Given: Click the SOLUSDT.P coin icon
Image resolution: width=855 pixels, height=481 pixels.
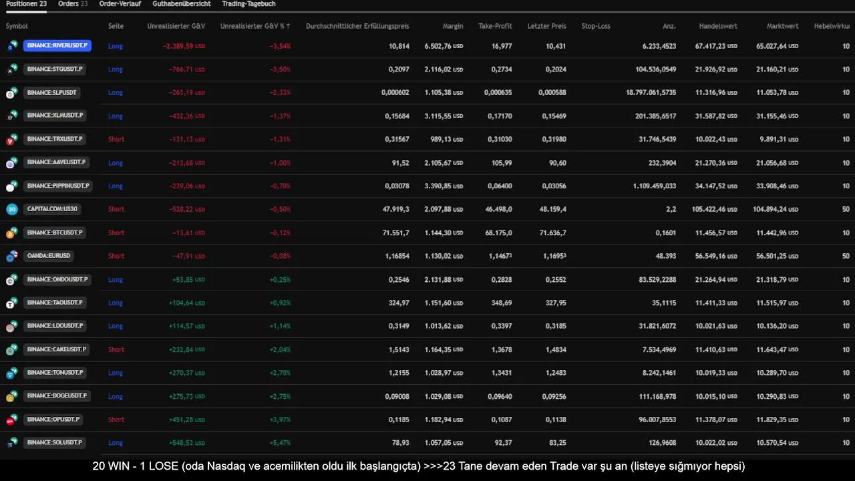Looking at the screenshot, I should tap(12, 442).
